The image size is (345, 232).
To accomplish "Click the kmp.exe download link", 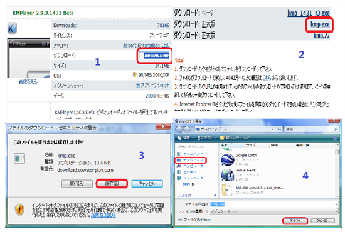I will (x=320, y=24).
